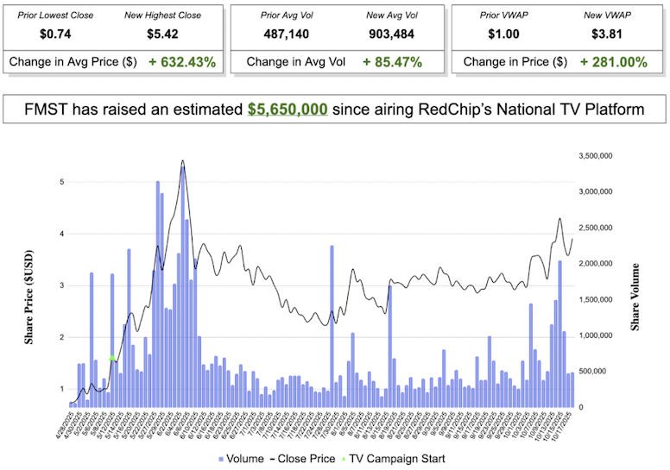Click the share price axis label 5
Image resolution: width=670 pixels, height=470 pixels.
[62, 182]
